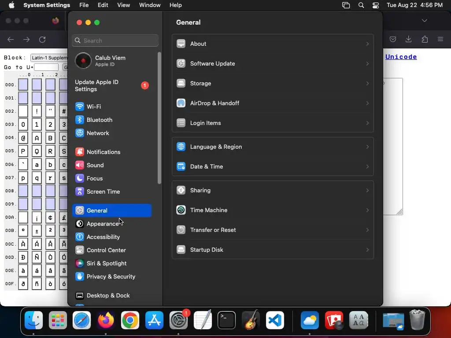Click the Language & Region globe icon
This screenshot has height=338, width=451.
point(181,147)
